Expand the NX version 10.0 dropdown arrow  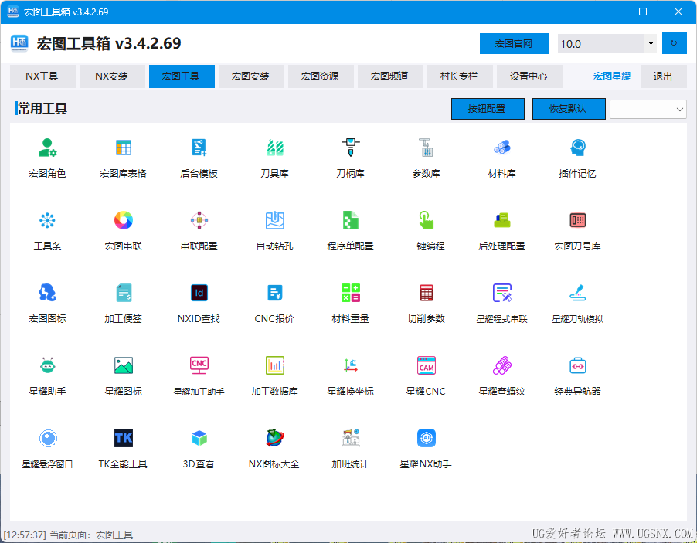(651, 43)
